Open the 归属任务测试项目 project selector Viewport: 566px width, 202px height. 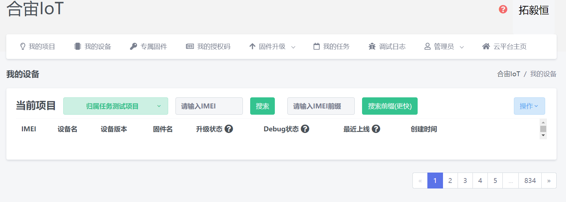[115, 106]
